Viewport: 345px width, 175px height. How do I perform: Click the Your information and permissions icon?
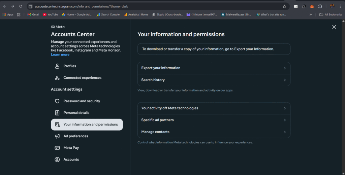point(57,125)
